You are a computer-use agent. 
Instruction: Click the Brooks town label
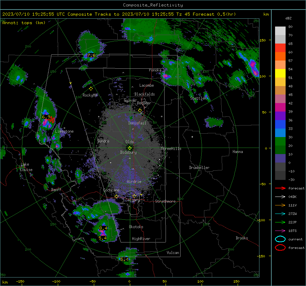[x=242, y=238]
